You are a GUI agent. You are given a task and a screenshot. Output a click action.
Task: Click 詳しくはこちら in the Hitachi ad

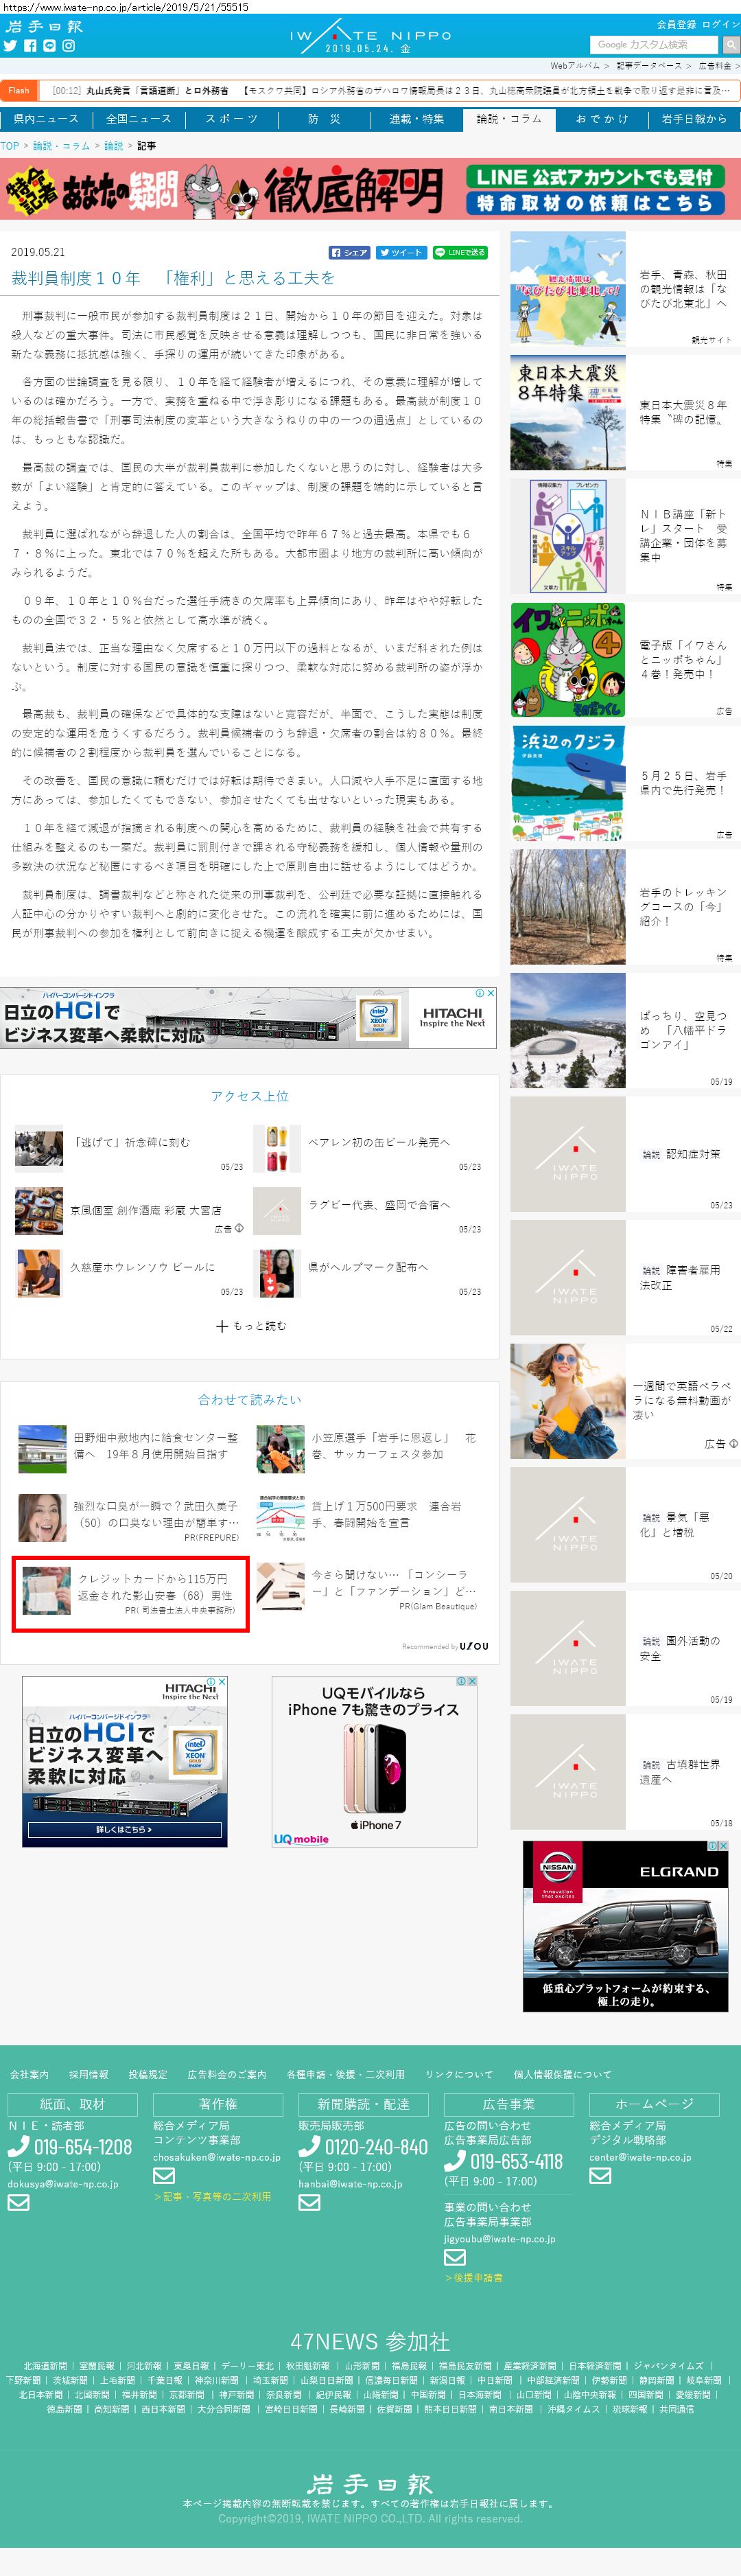[125, 1829]
